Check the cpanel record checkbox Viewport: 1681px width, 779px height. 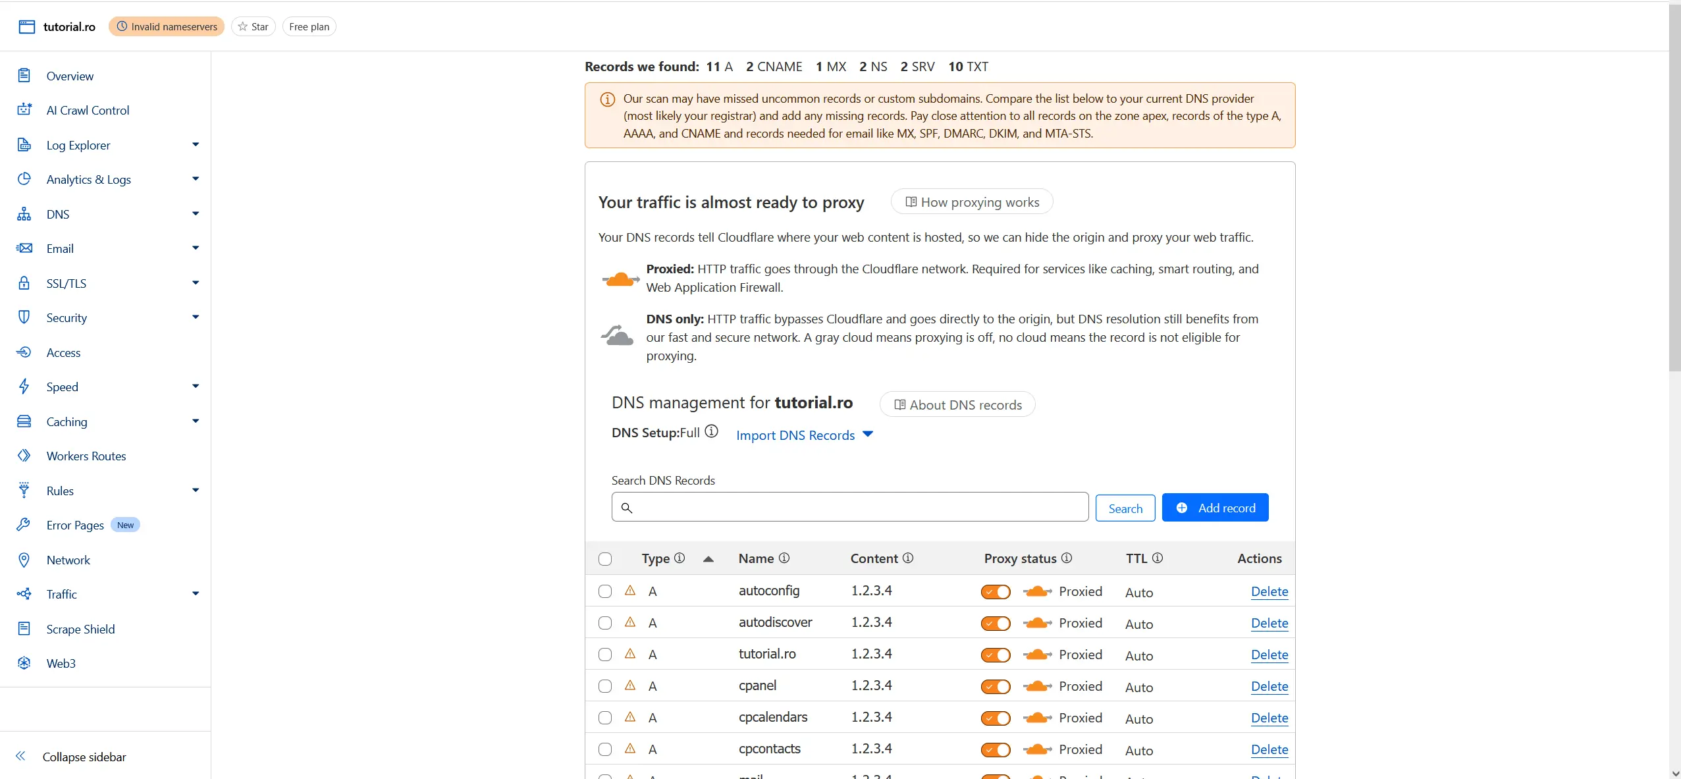coord(605,686)
